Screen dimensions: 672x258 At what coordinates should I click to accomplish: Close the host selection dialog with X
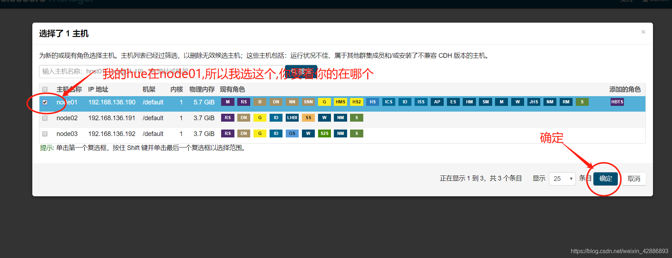pos(643,32)
